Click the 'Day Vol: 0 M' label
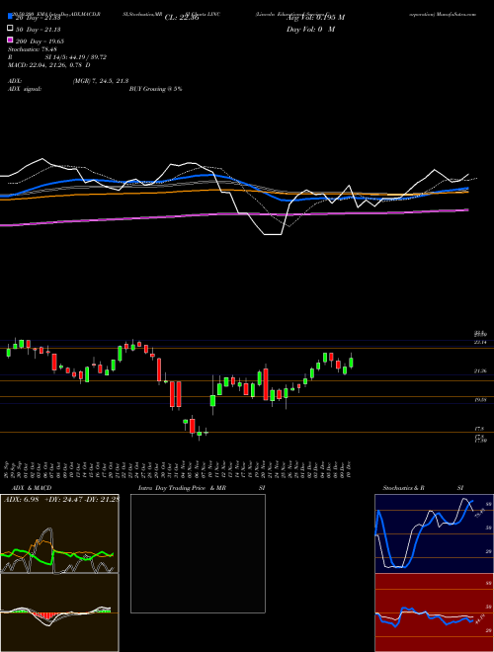The width and height of the screenshot is (494, 652). (310, 29)
